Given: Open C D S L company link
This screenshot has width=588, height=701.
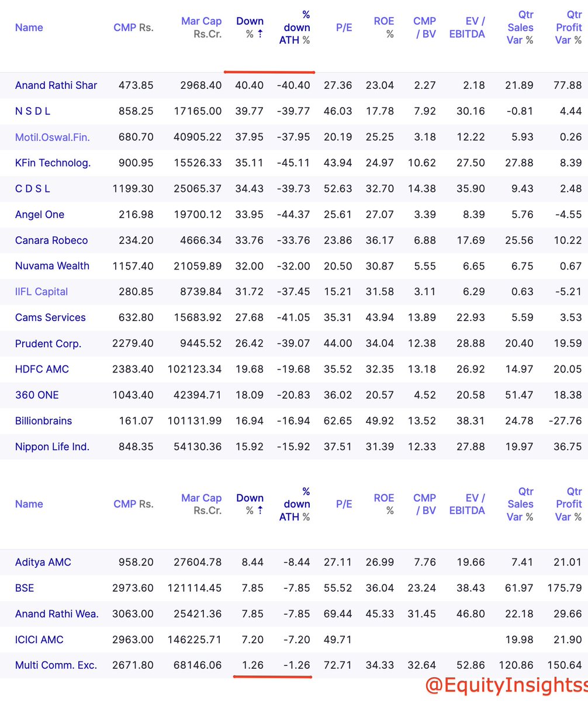Looking at the screenshot, I should (33, 189).
